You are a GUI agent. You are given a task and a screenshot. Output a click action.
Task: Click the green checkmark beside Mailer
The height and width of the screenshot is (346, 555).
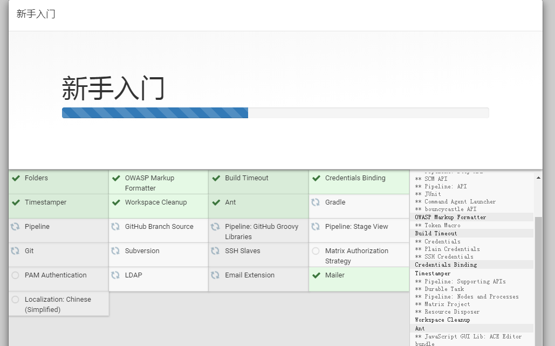click(317, 275)
